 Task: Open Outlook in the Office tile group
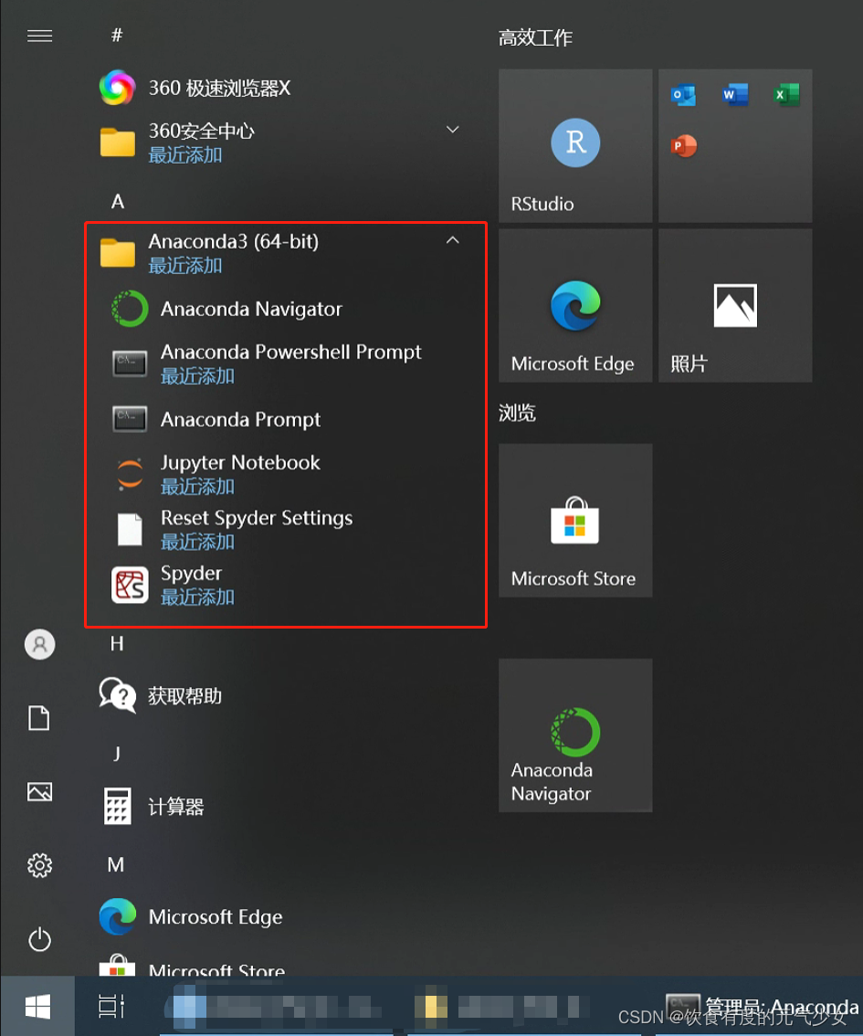pyautogui.click(x=683, y=94)
